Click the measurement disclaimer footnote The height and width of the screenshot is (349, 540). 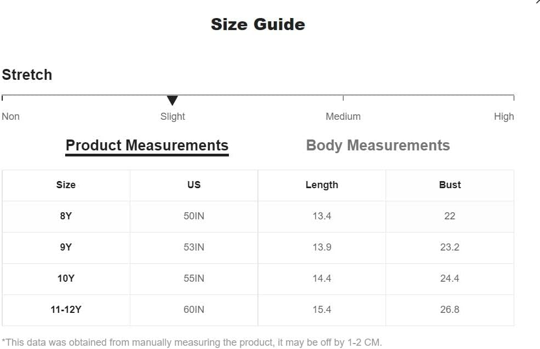[x=192, y=342]
